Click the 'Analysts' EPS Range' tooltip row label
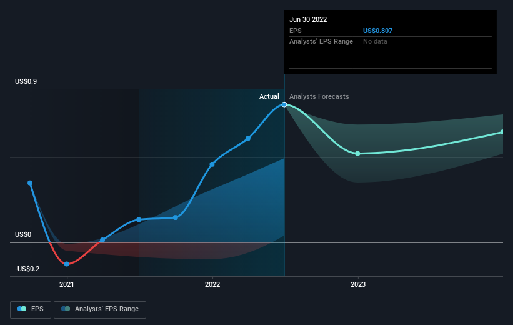The height and width of the screenshot is (325, 513). [321, 42]
